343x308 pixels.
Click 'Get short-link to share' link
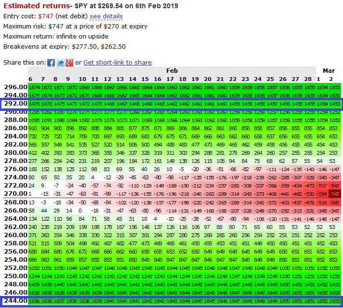click(x=118, y=62)
